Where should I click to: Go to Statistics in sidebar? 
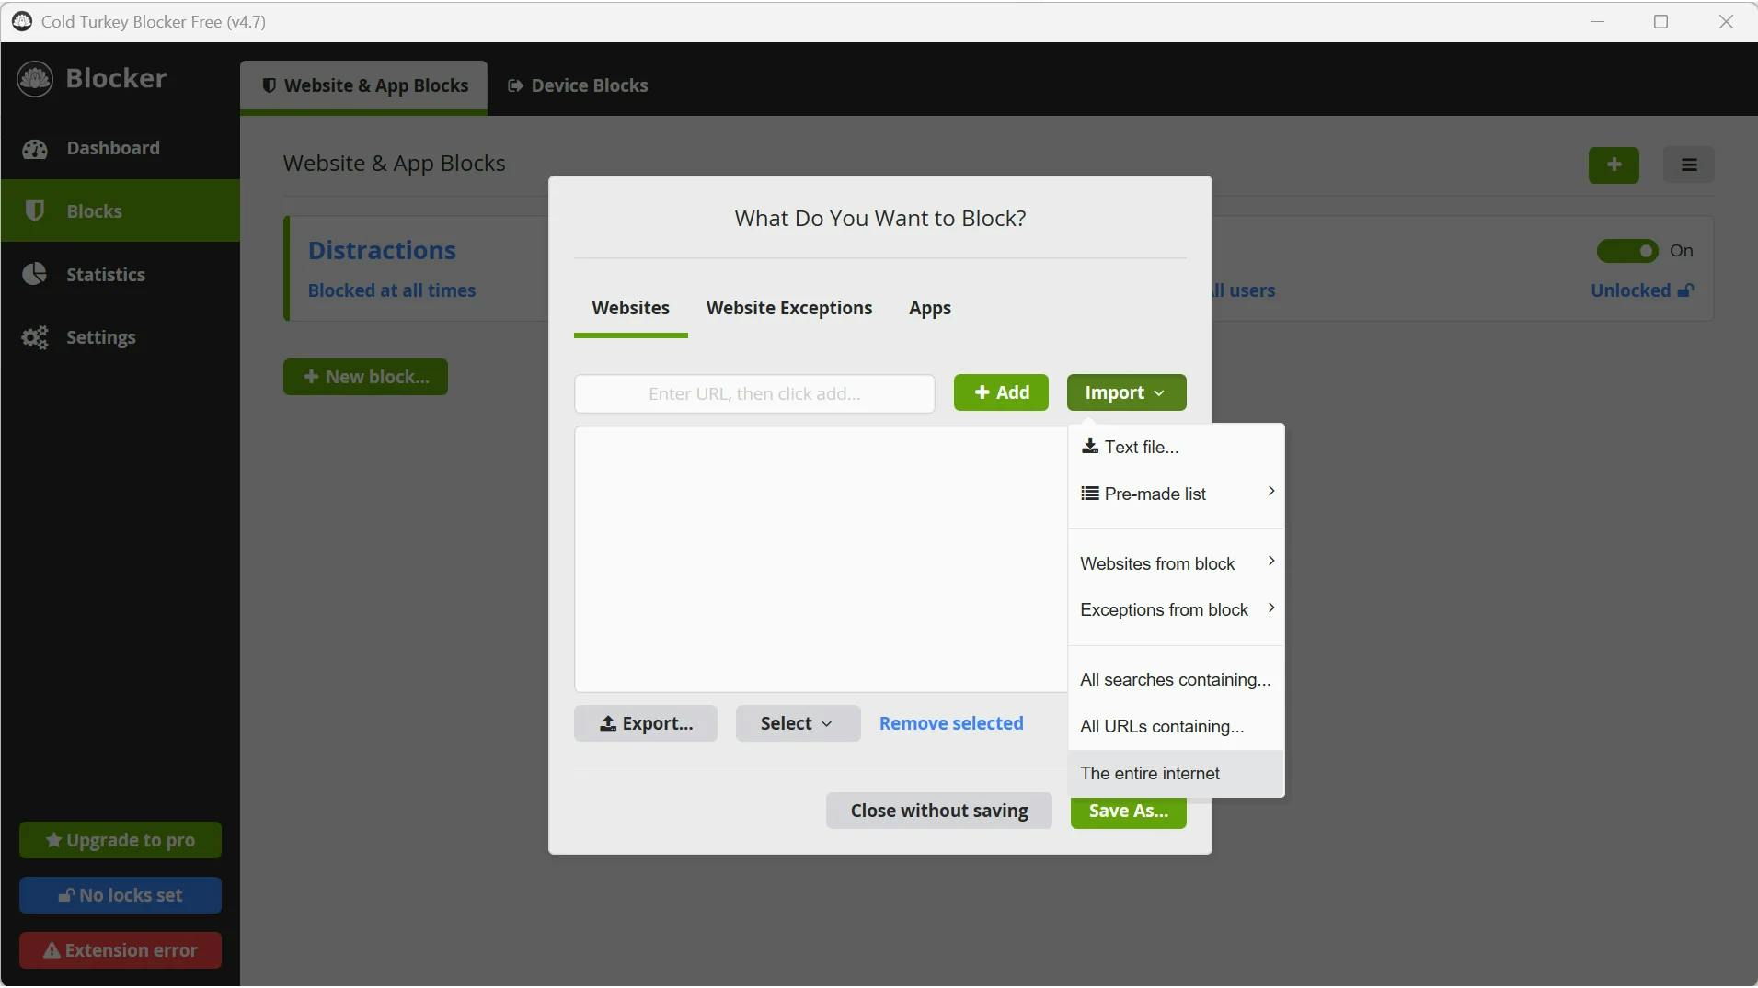coord(120,274)
